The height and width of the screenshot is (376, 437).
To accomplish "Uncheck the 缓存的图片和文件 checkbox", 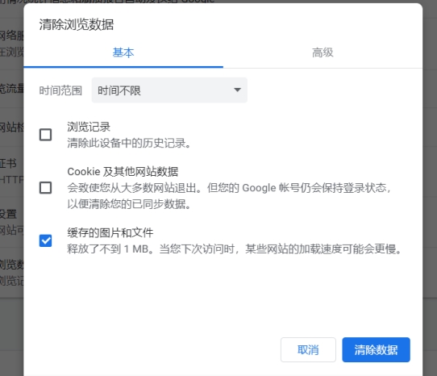I will pyautogui.click(x=45, y=240).
